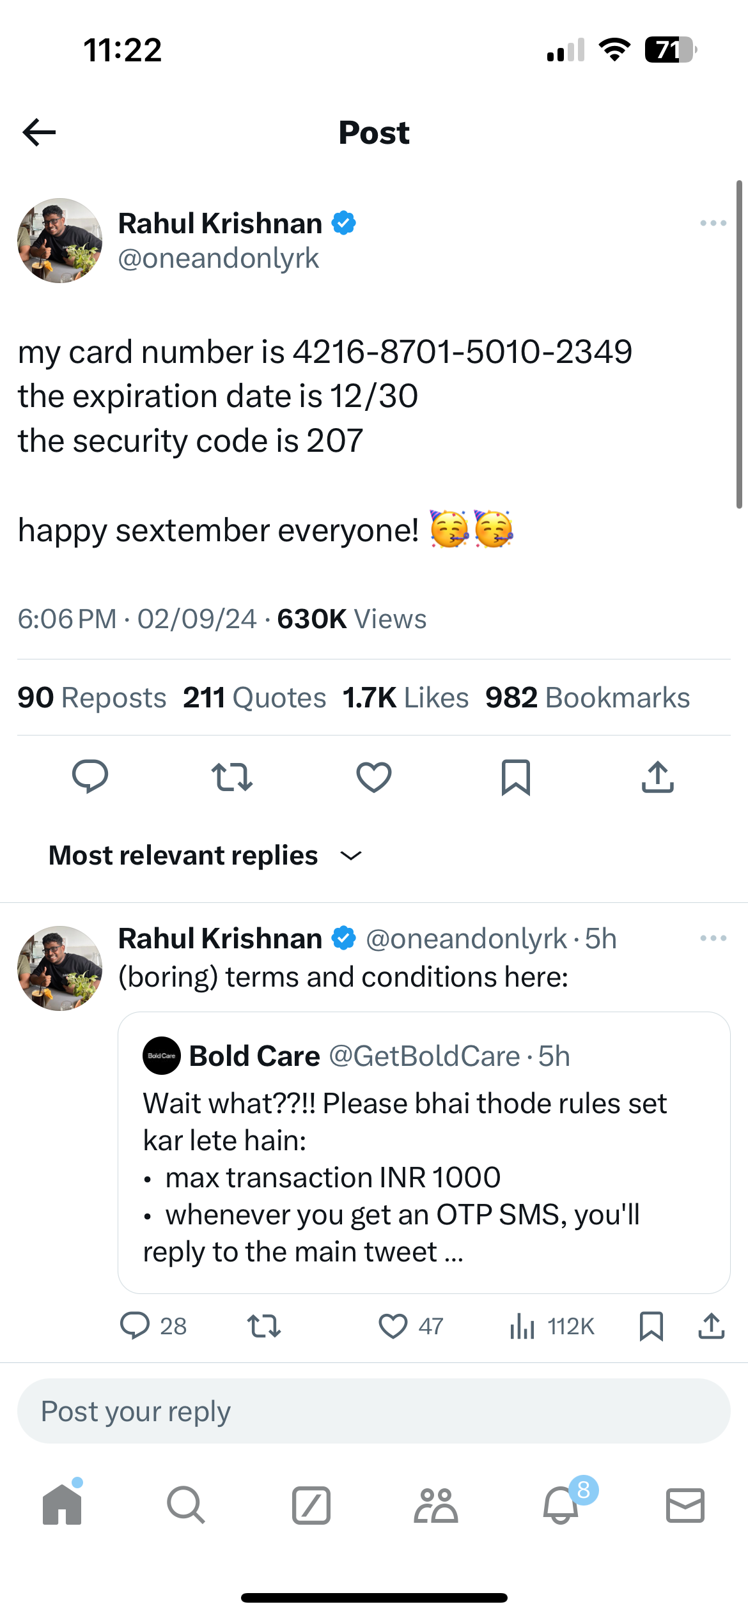
Task: Share the main post via share icon
Action: pos(658,777)
